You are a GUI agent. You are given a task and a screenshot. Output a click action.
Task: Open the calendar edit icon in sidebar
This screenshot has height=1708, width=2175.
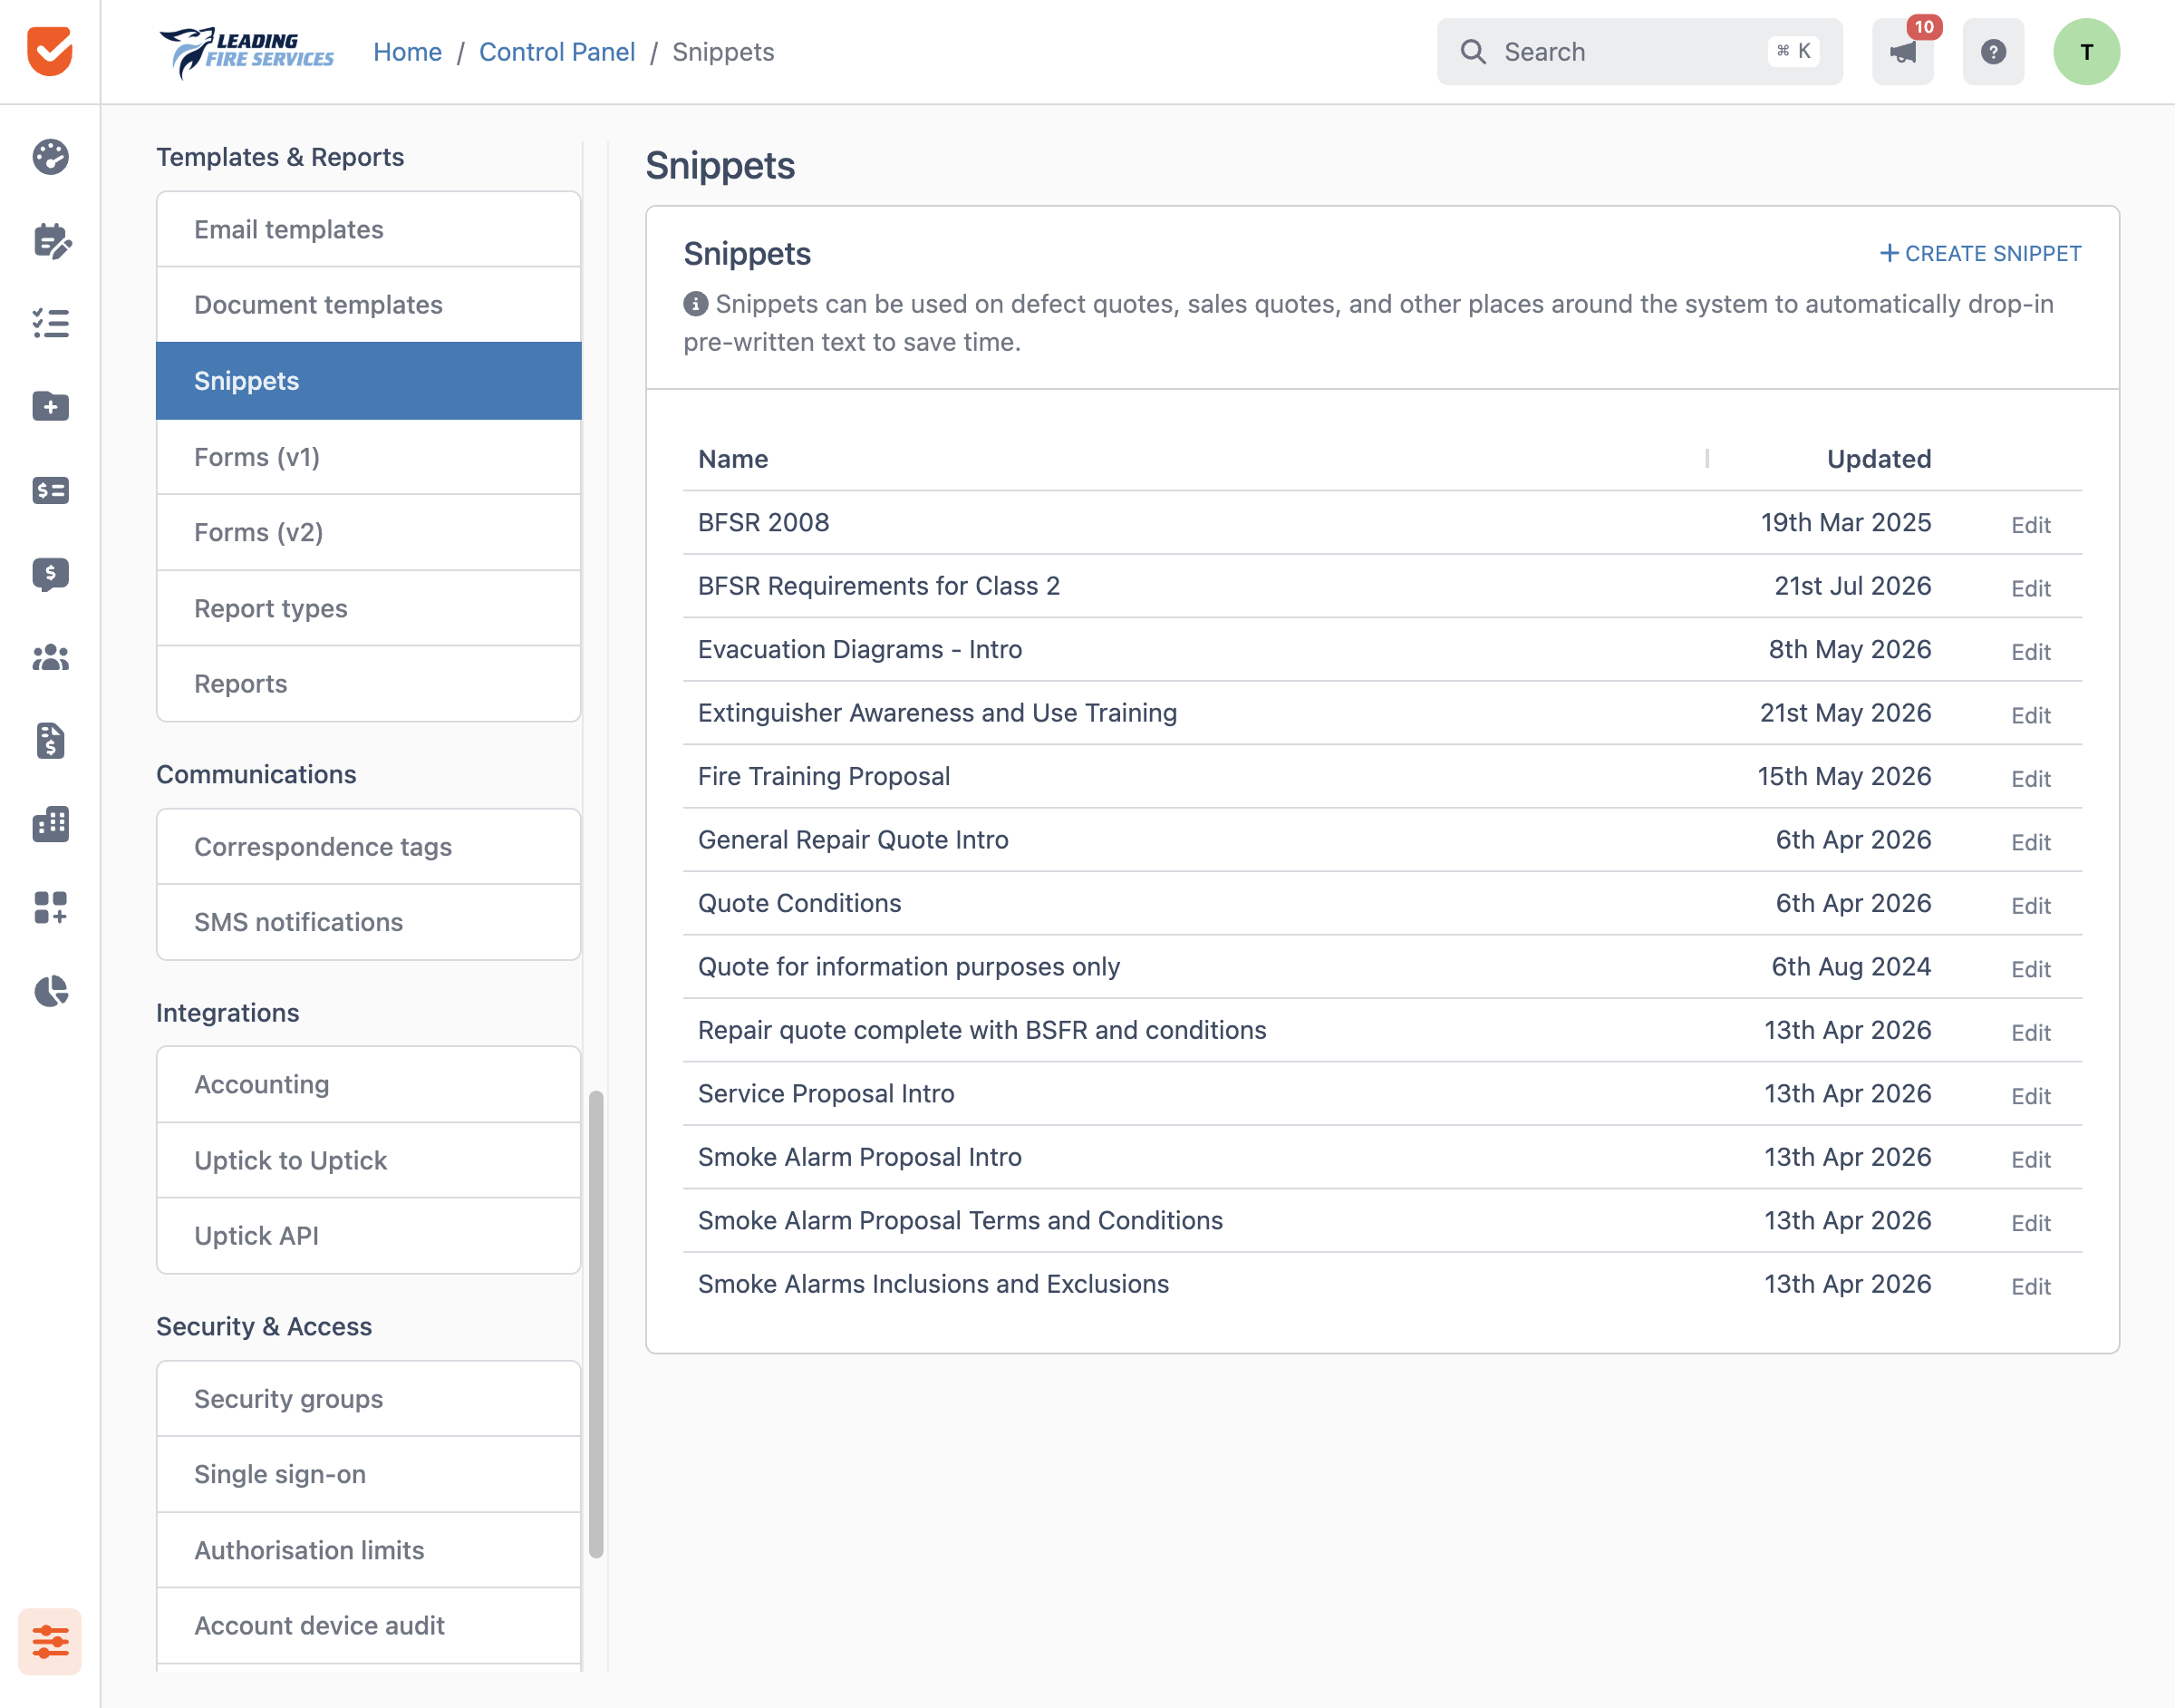[x=51, y=240]
